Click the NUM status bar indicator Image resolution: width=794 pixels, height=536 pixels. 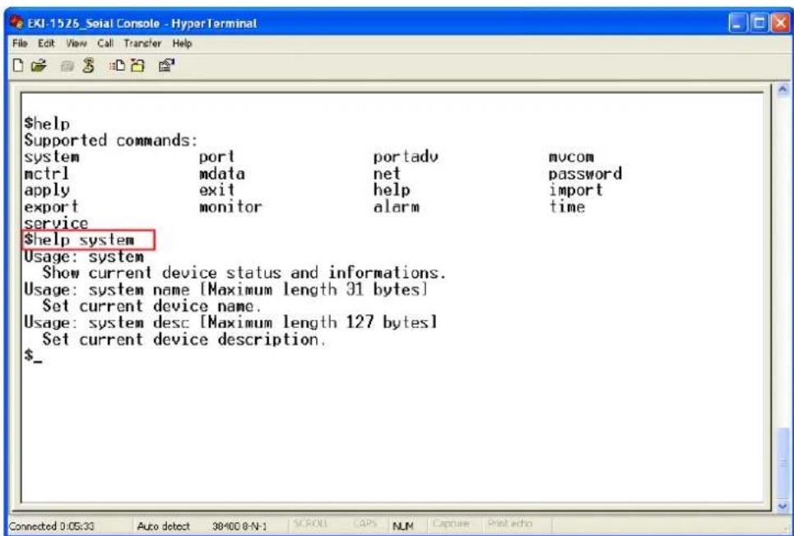(403, 526)
